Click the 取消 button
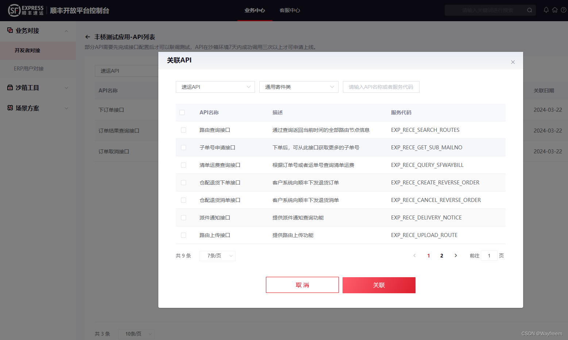Screen dimensions: 568x340 click(x=302, y=285)
